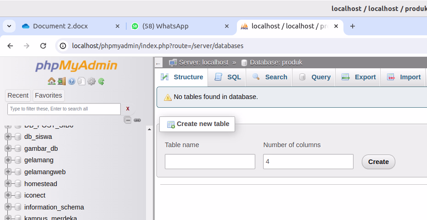This screenshot has height=220, width=427.
Task: Expand the information_schema database node
Action: (8, 207)
